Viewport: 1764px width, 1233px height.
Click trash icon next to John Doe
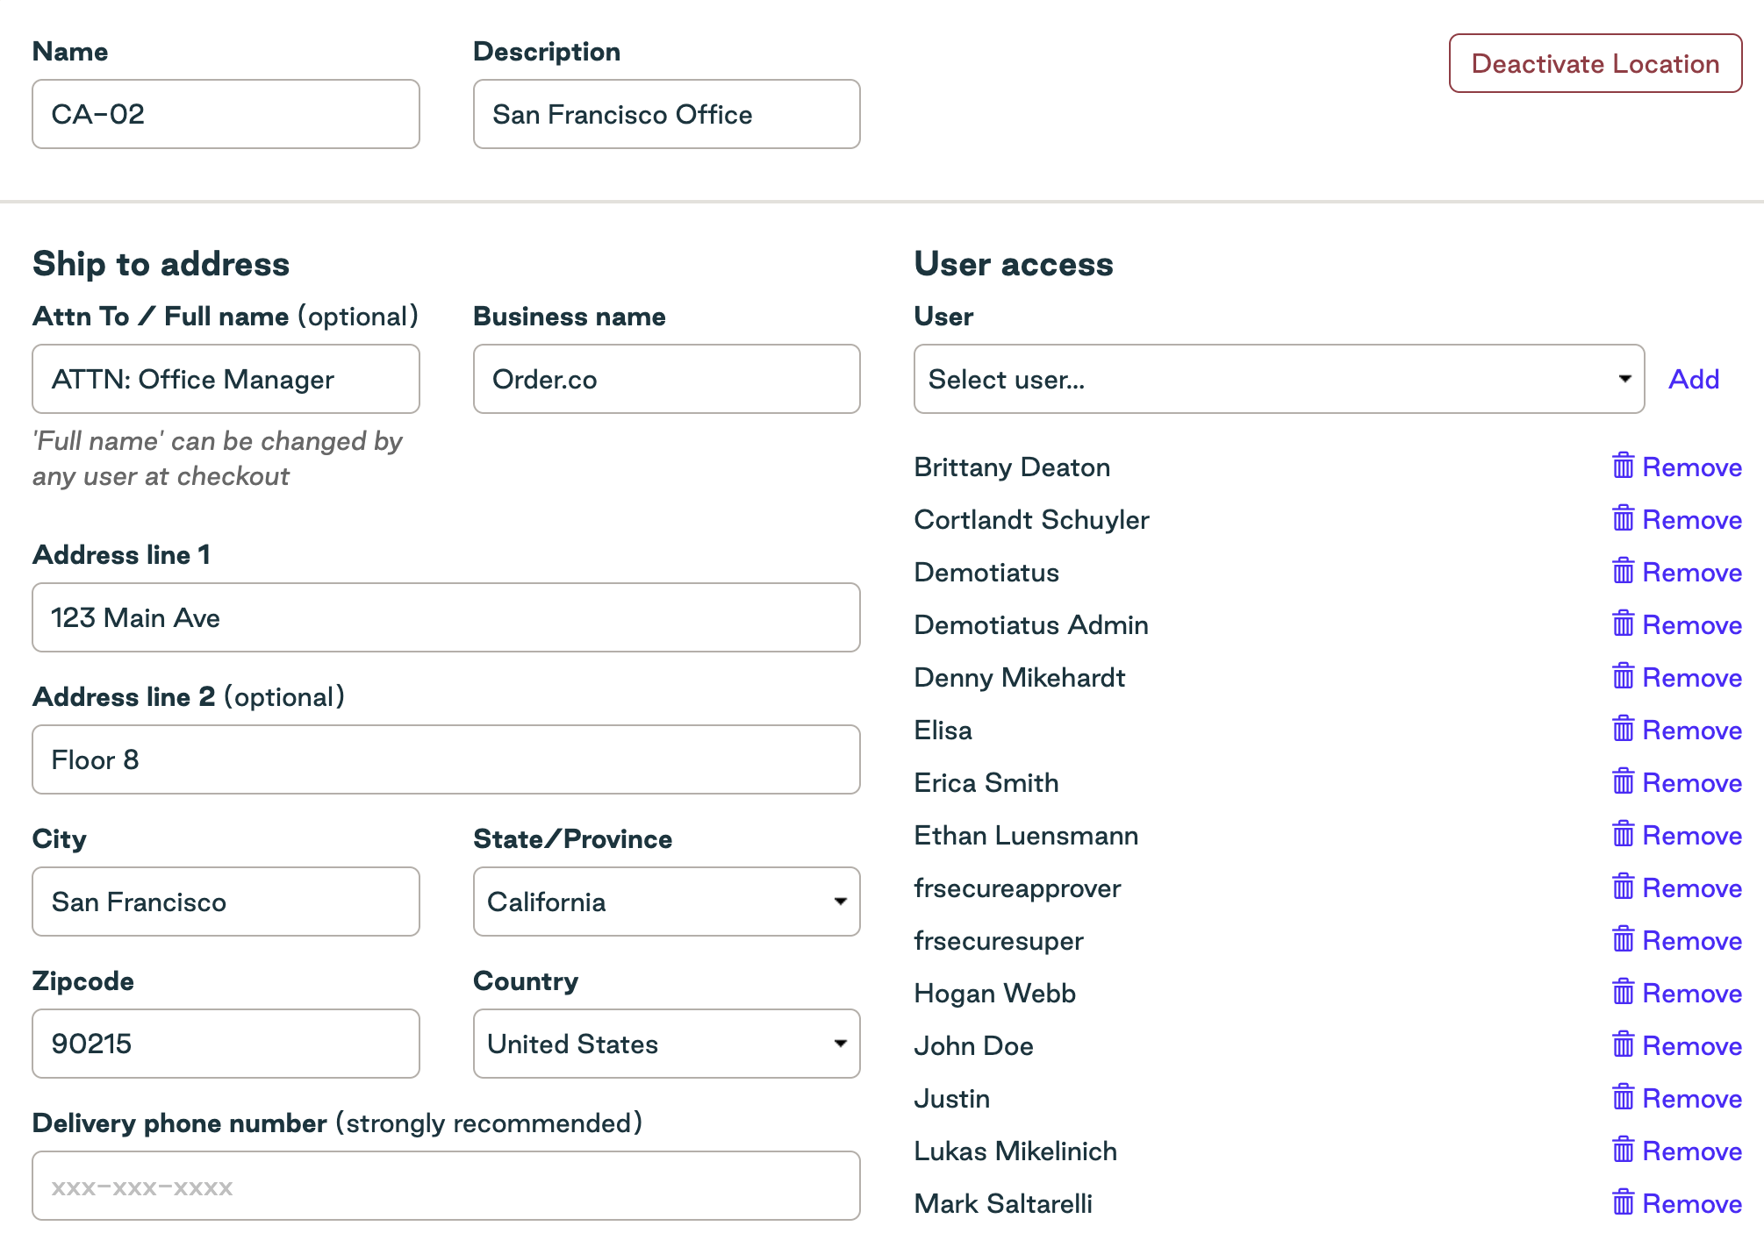(1623, 1044)
